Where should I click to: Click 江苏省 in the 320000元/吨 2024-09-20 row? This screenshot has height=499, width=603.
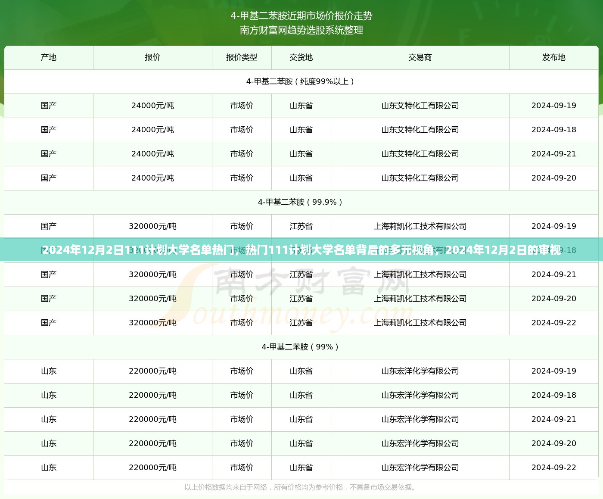301,299
